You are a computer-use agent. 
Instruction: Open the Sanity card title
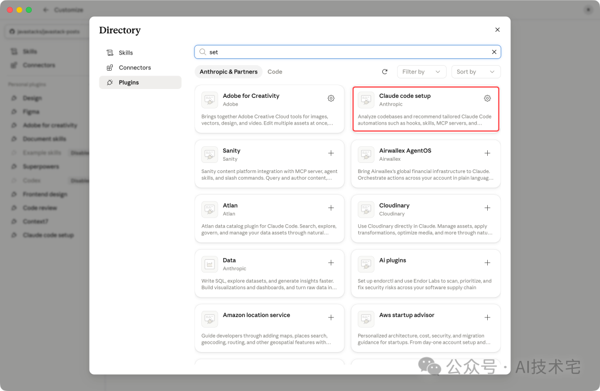pos(232,151)
